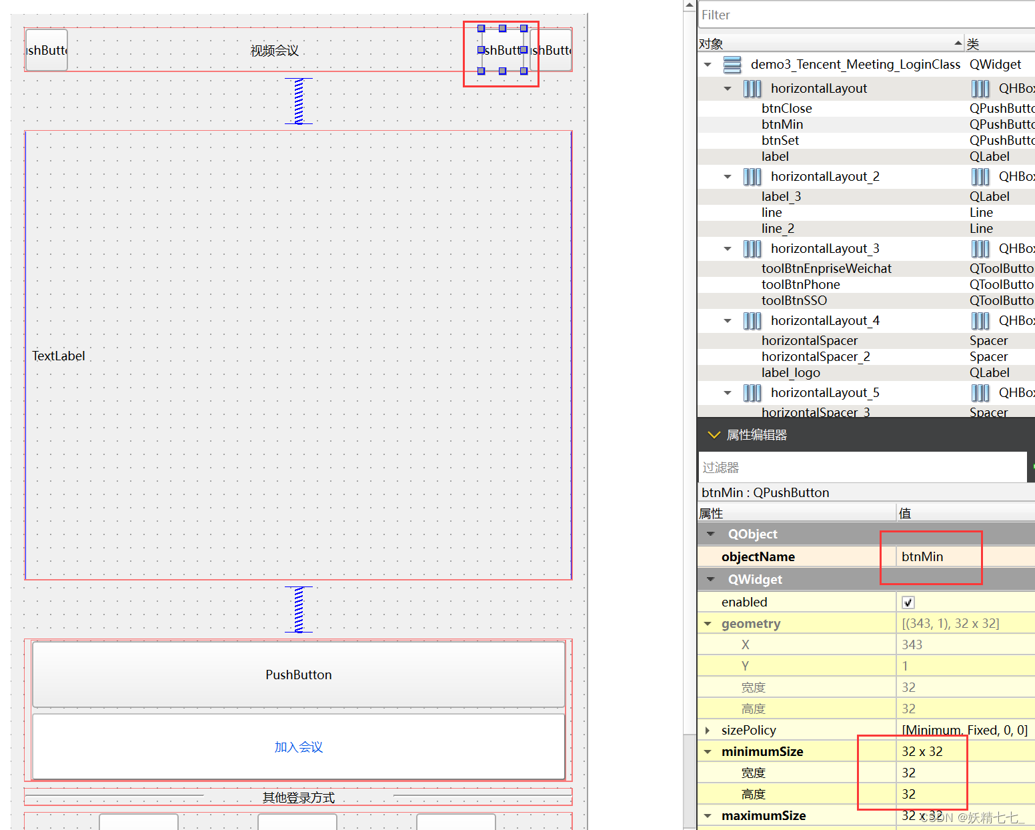
Task: Collapse the 属性编辑器 panel chevron
Action: coord(714,435)
